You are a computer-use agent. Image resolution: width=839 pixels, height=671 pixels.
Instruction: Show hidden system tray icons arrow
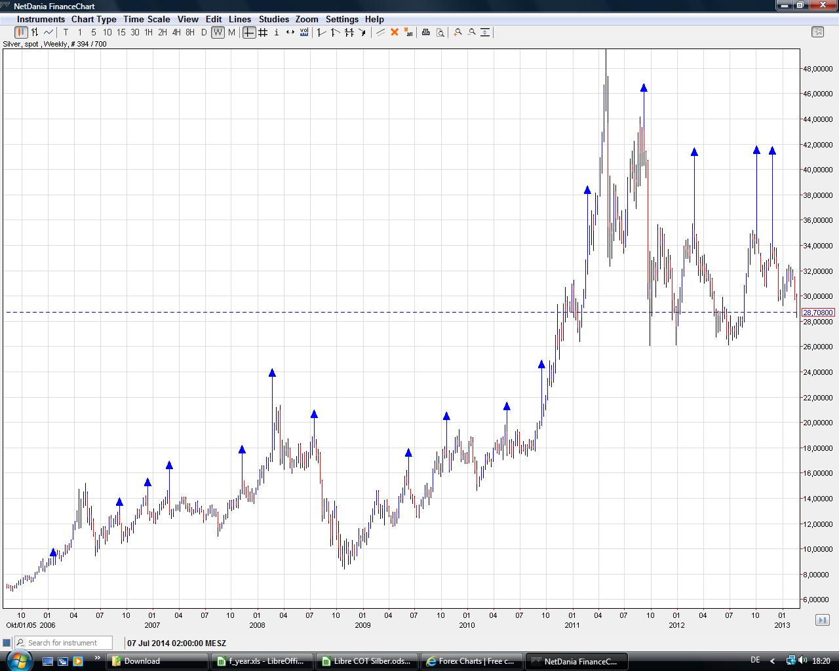(772, 661)
